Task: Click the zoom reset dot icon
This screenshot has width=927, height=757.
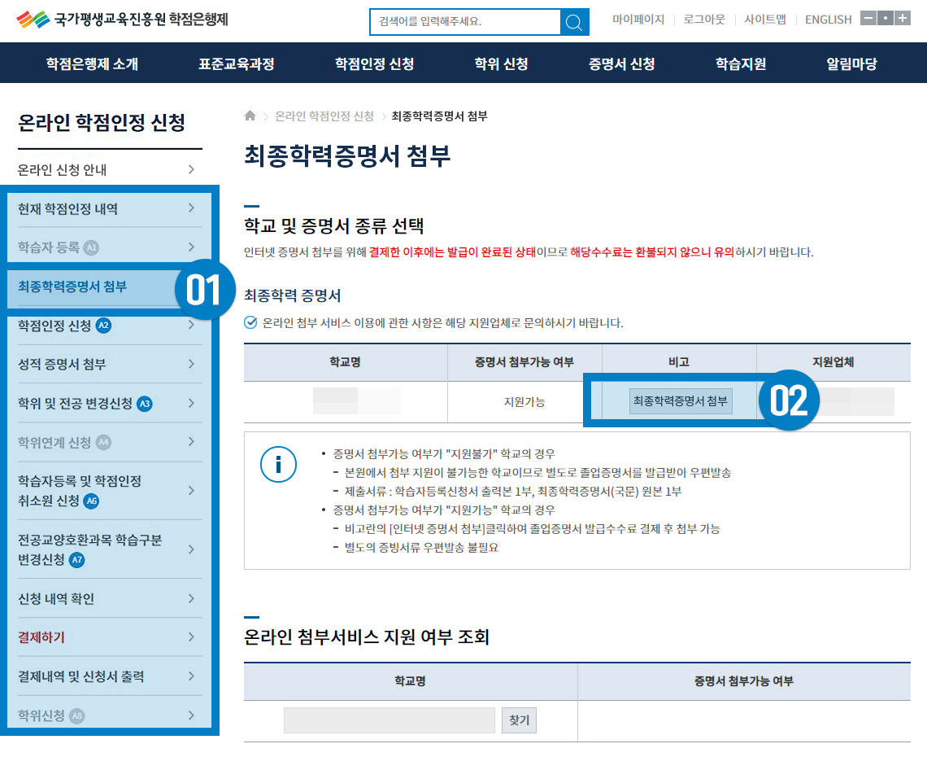Action: click(x=885, y=19)
